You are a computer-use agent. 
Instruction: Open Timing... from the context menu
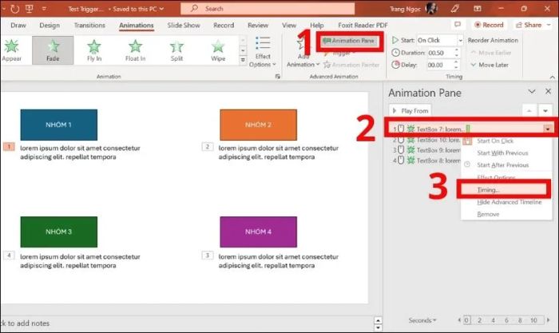click(x=504, y=190)
